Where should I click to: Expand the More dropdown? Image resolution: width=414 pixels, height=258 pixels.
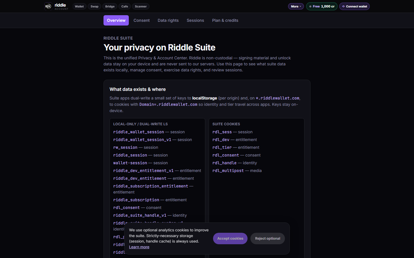tap(296, 6)
